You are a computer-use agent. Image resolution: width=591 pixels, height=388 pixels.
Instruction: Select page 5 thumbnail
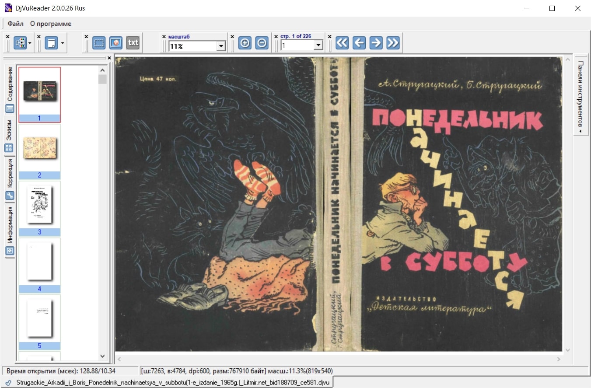(x=39, y=322)
